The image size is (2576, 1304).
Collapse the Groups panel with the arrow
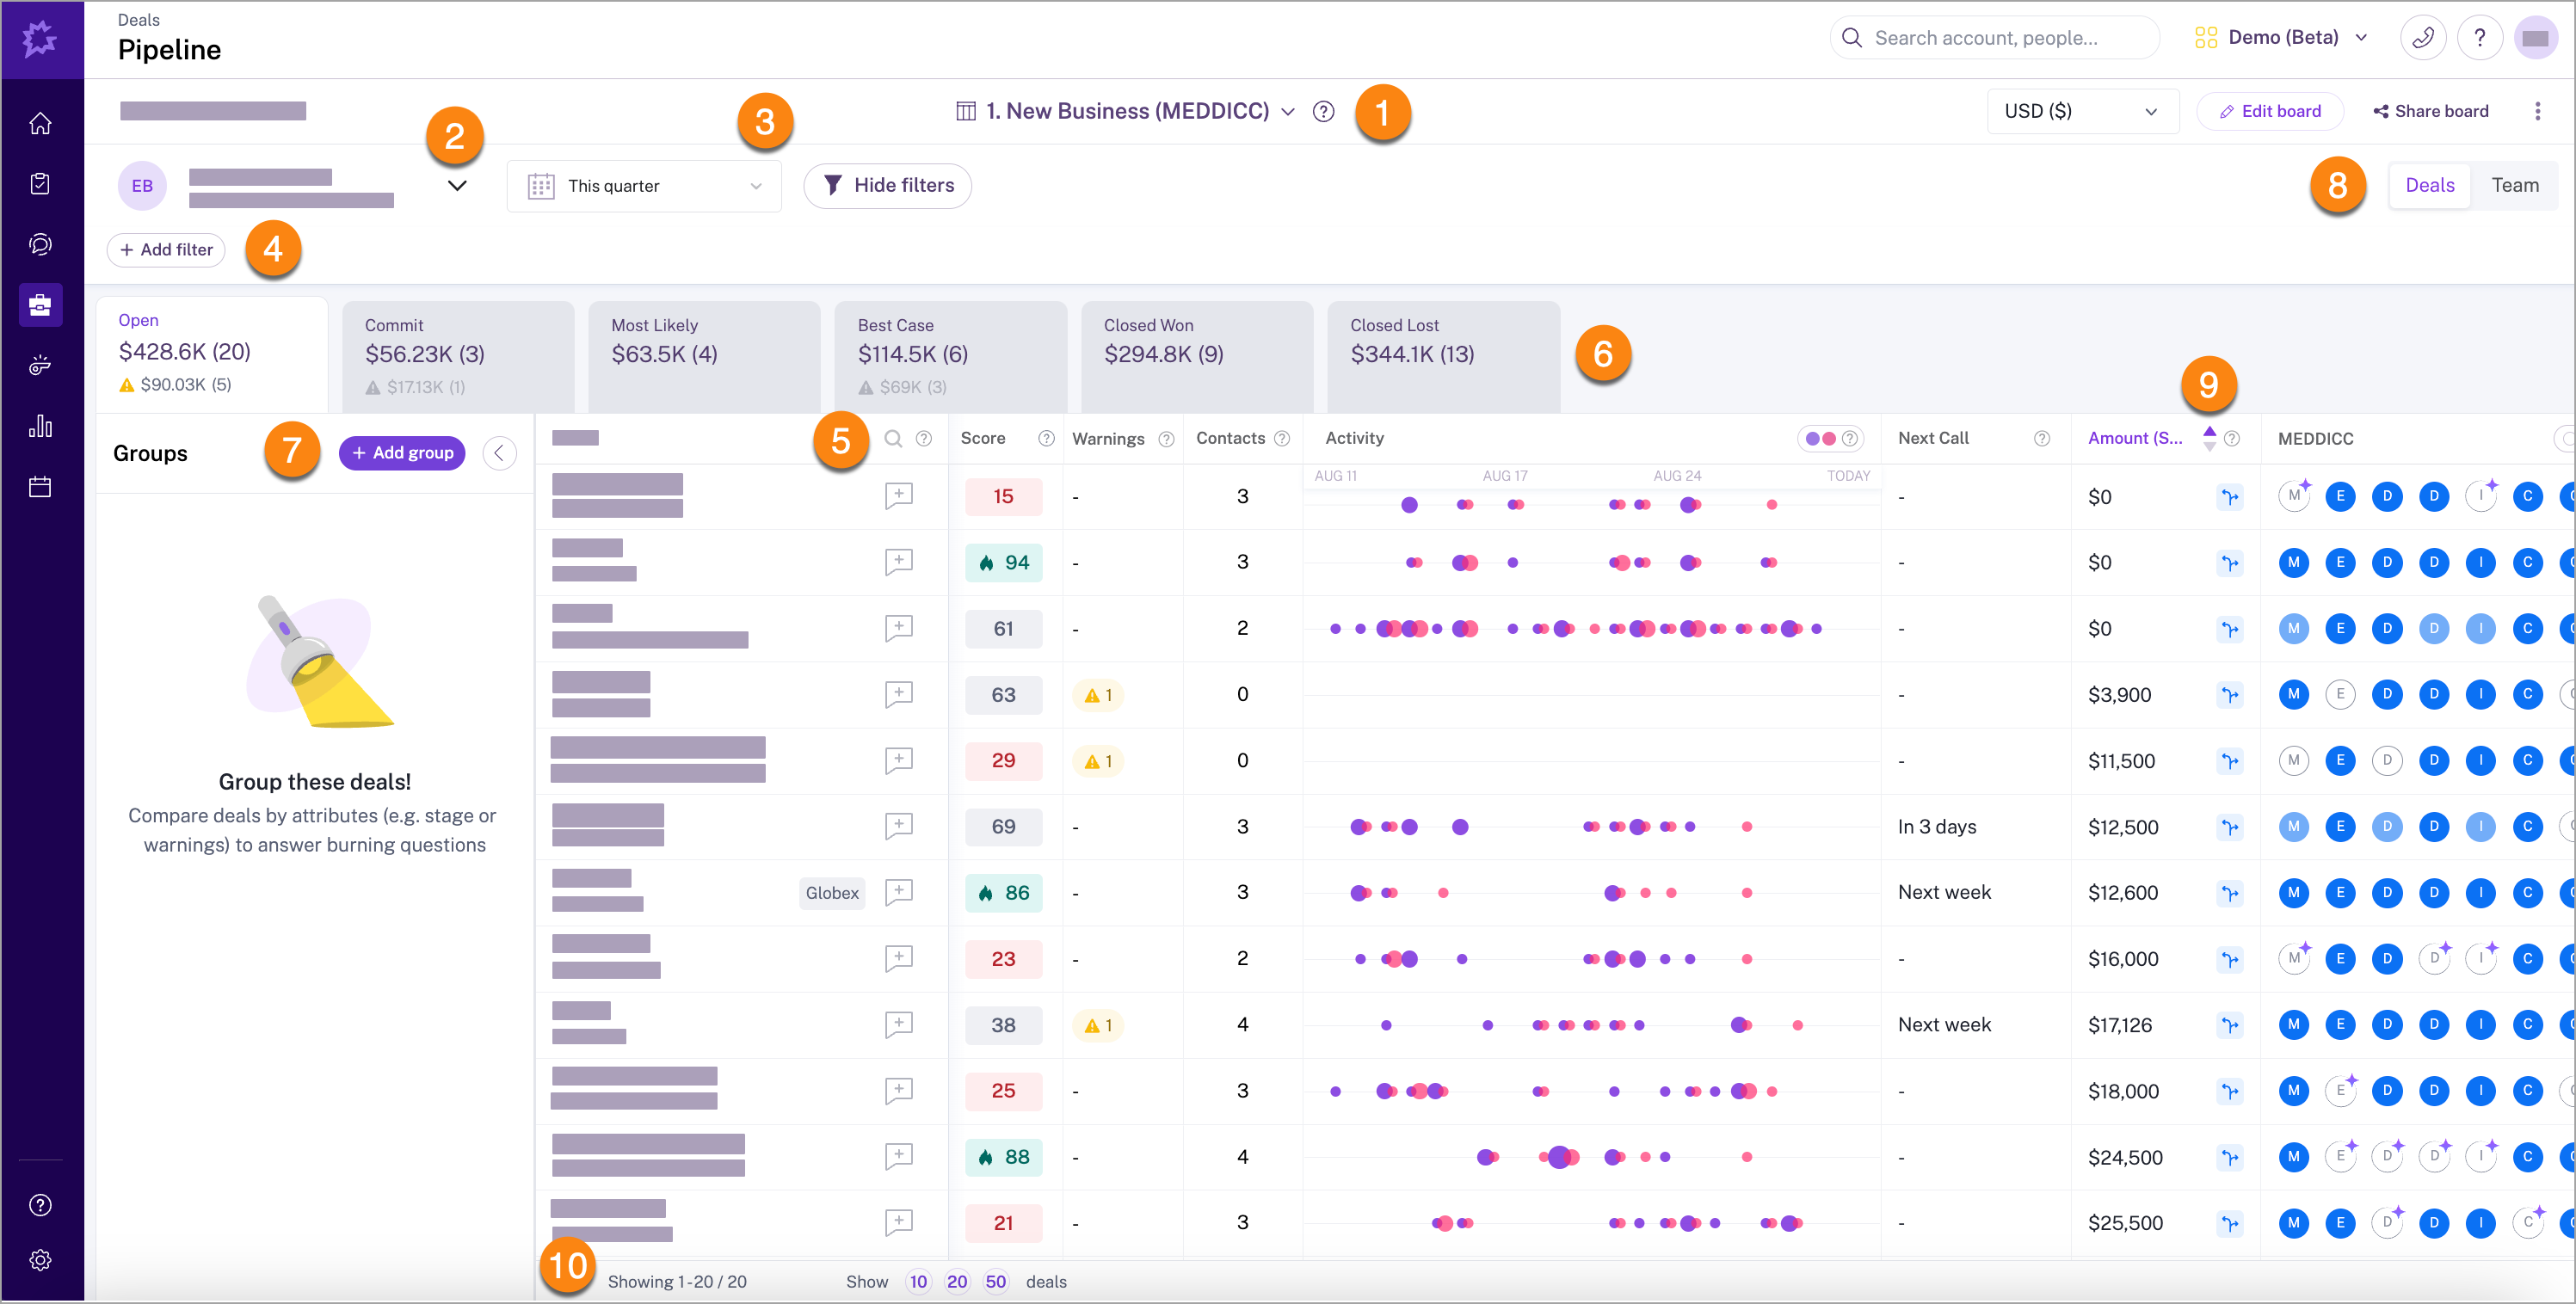[x=499, y=453]
